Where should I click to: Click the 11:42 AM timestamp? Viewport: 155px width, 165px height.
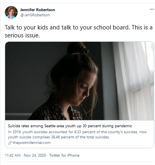click(x=13, y=155)
